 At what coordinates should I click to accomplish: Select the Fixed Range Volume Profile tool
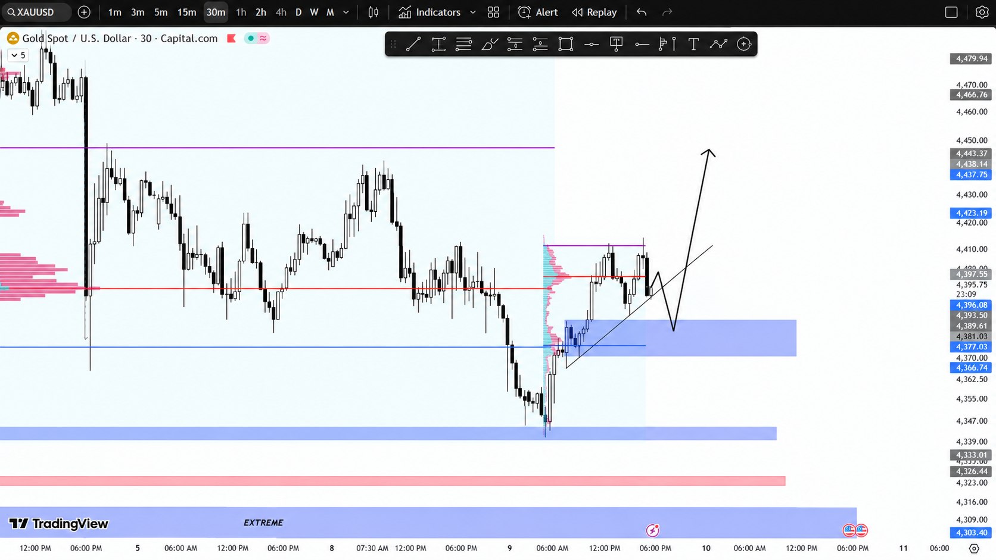[668, 44]
